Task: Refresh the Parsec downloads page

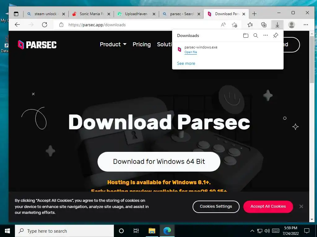Action: click(x=45, y=25)
